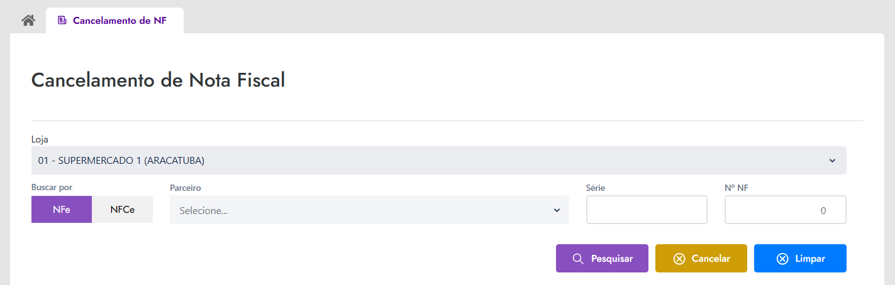The width and height of the screenshot is (895, 285).
Task: Click the document icon on Cancelamento tab
Action: tap(62, 20)
